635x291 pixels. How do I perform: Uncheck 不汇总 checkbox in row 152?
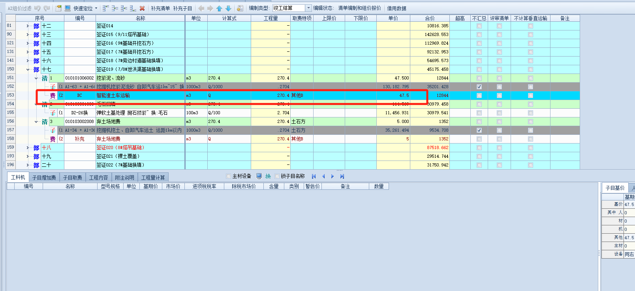click(x=479, y=87)
